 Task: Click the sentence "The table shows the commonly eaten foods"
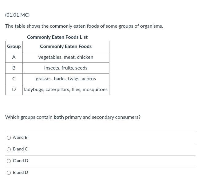pos(84,26)
